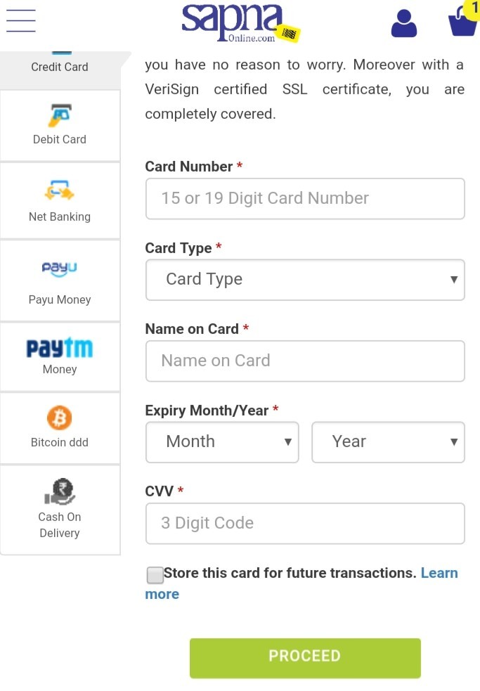The height and width of the screenshot is (691, 480).
Task: Check 'Store this card for future transactions'
Action: (155, 576)
